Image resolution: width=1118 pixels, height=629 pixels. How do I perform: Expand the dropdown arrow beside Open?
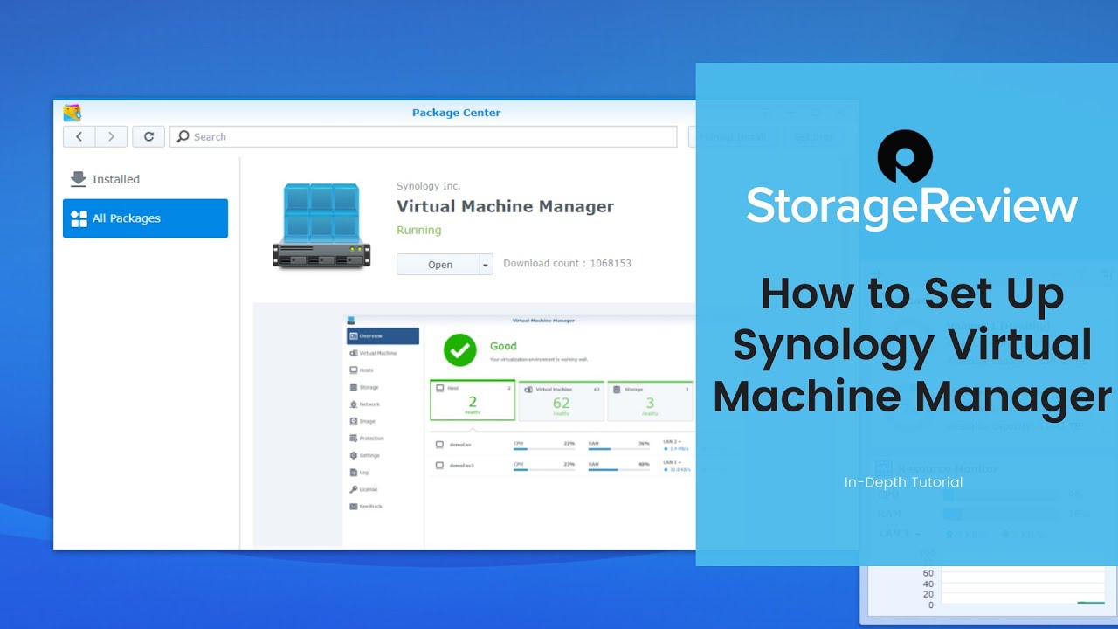pos(486,265)
